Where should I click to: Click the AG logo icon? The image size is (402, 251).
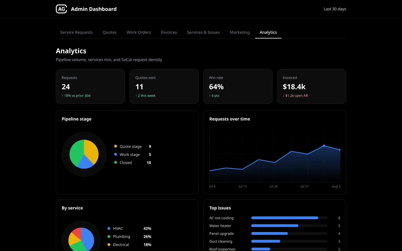tap(61, 9)
